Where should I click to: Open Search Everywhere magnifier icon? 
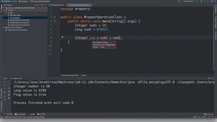click(215, 1)
